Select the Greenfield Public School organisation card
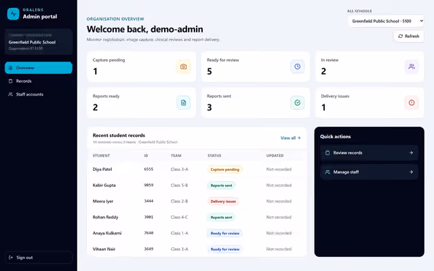The image size is (434, 271). 39,42
